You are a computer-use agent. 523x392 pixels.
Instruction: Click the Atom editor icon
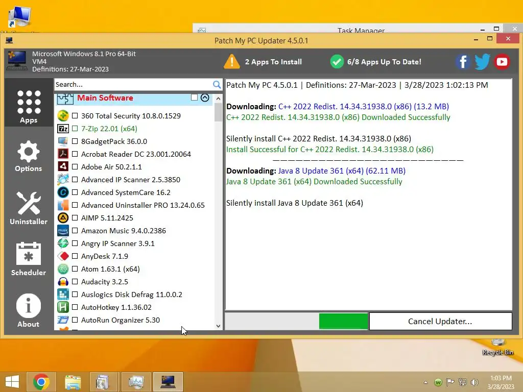[x=63, y=268]
